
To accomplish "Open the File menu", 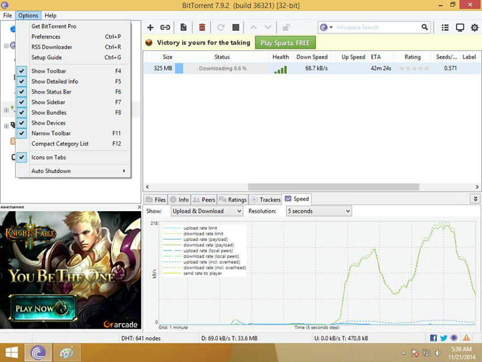I will coord(7,16).
